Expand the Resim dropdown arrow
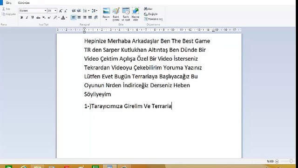Screen dimensions: 298x168 click(106, 20)
